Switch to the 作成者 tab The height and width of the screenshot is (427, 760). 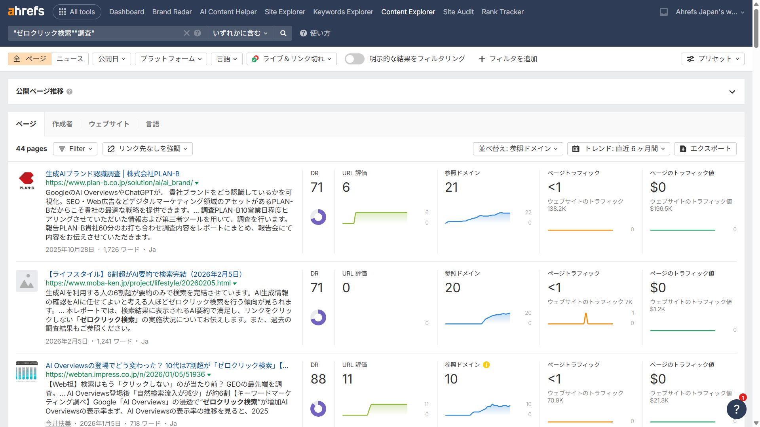[63, 124]
